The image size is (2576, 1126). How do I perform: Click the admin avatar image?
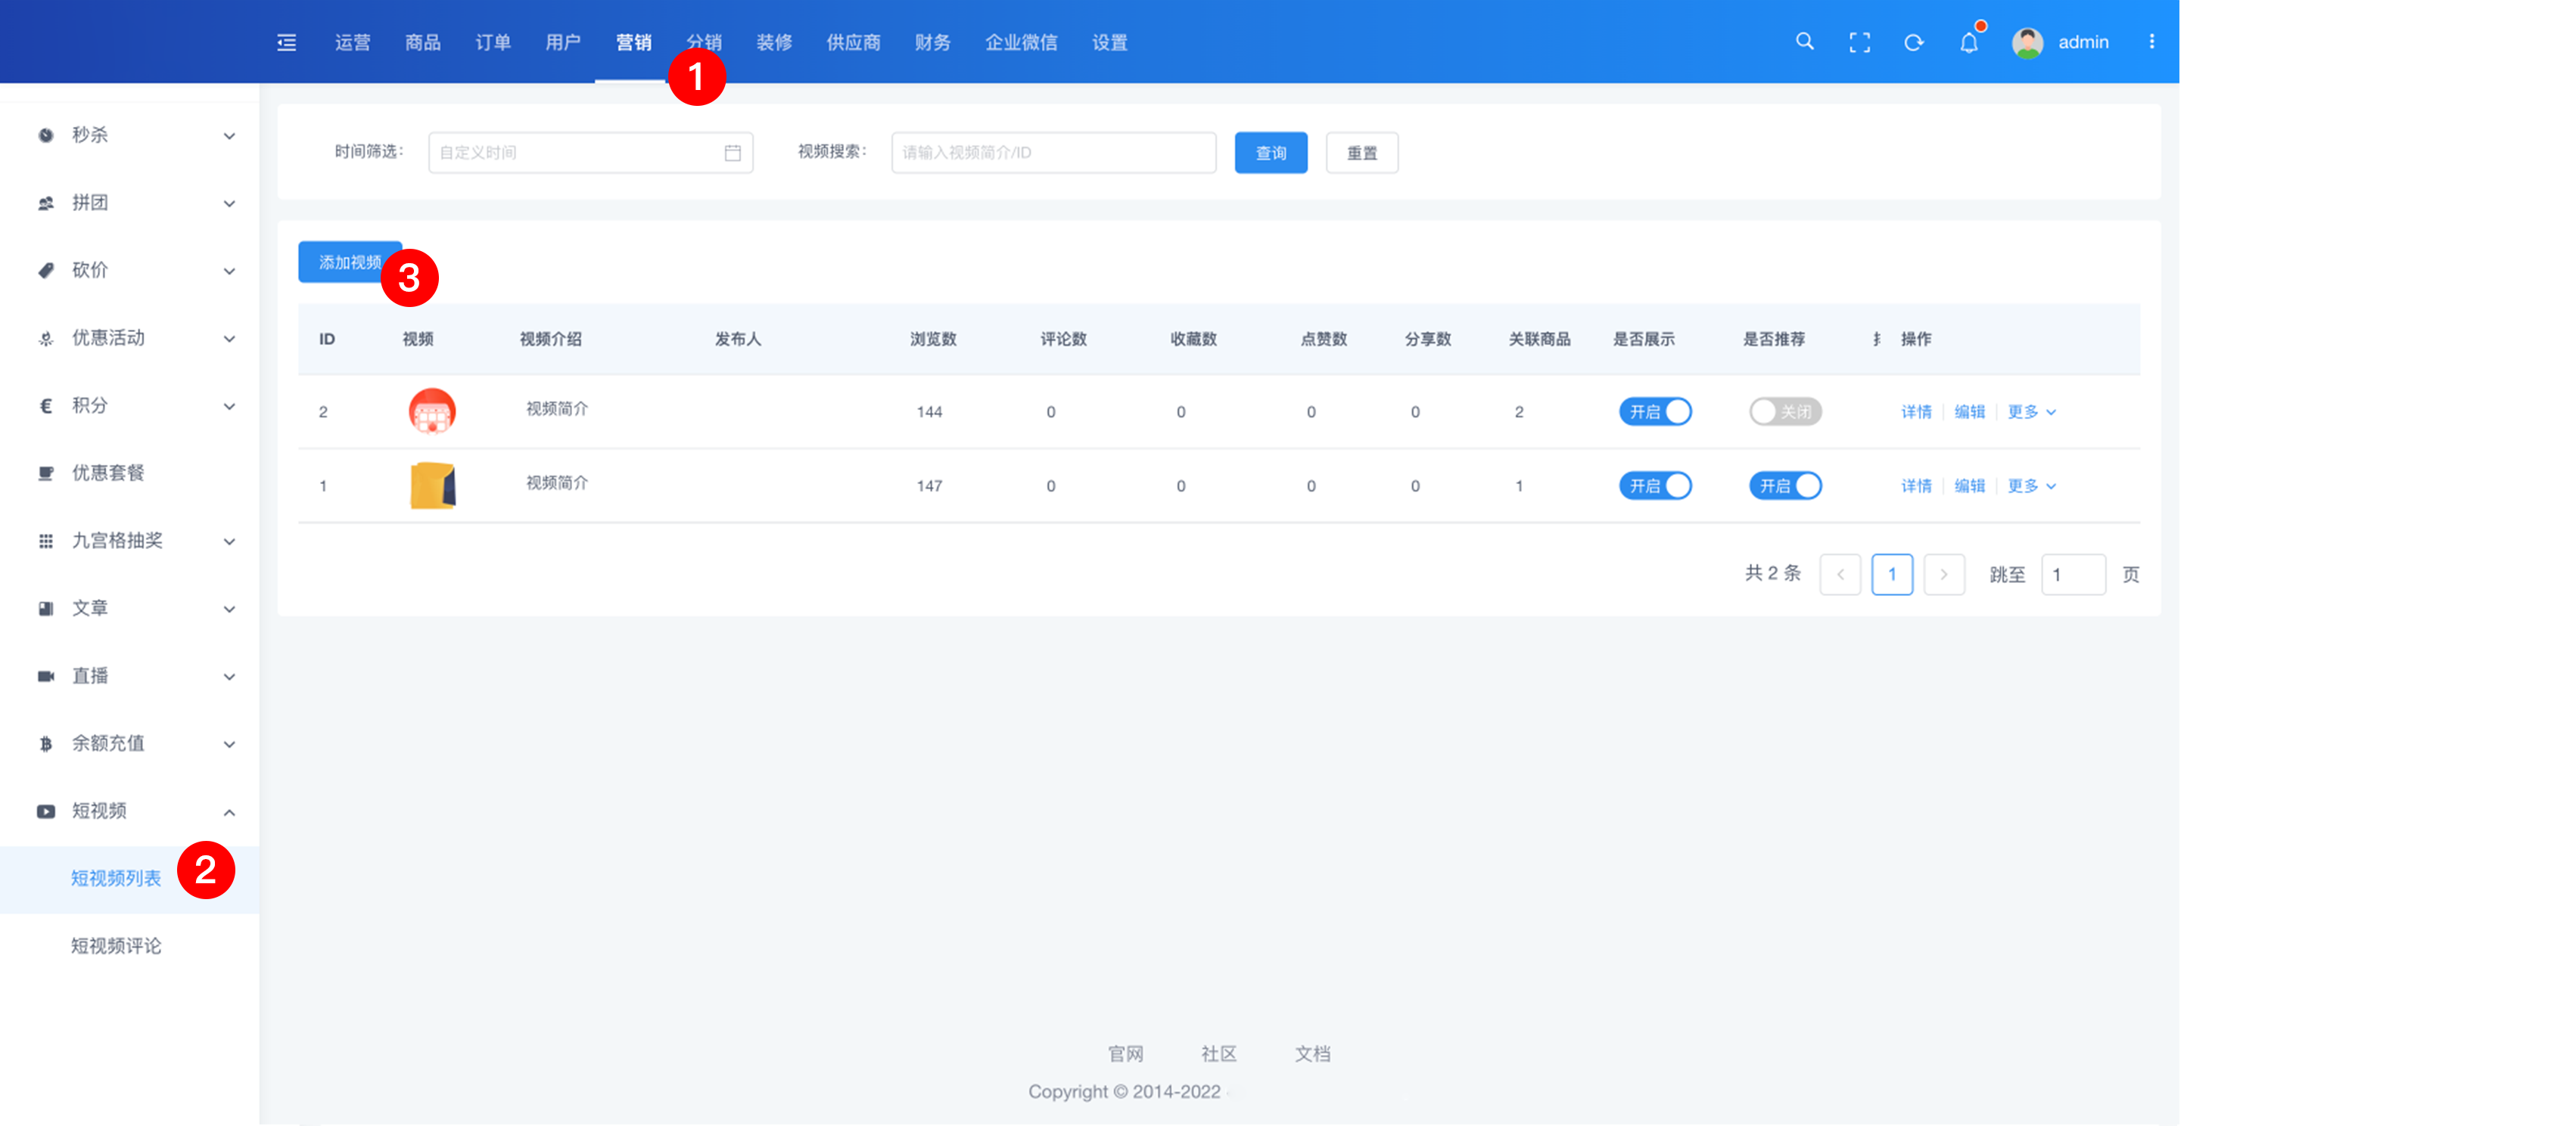click(2027, 42)
